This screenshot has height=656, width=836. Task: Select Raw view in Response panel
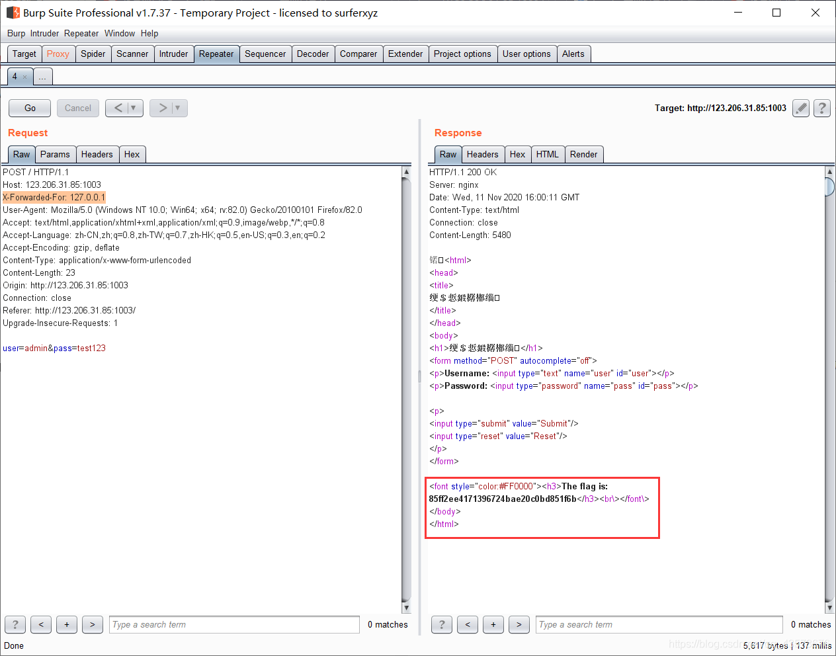[448, 155]
